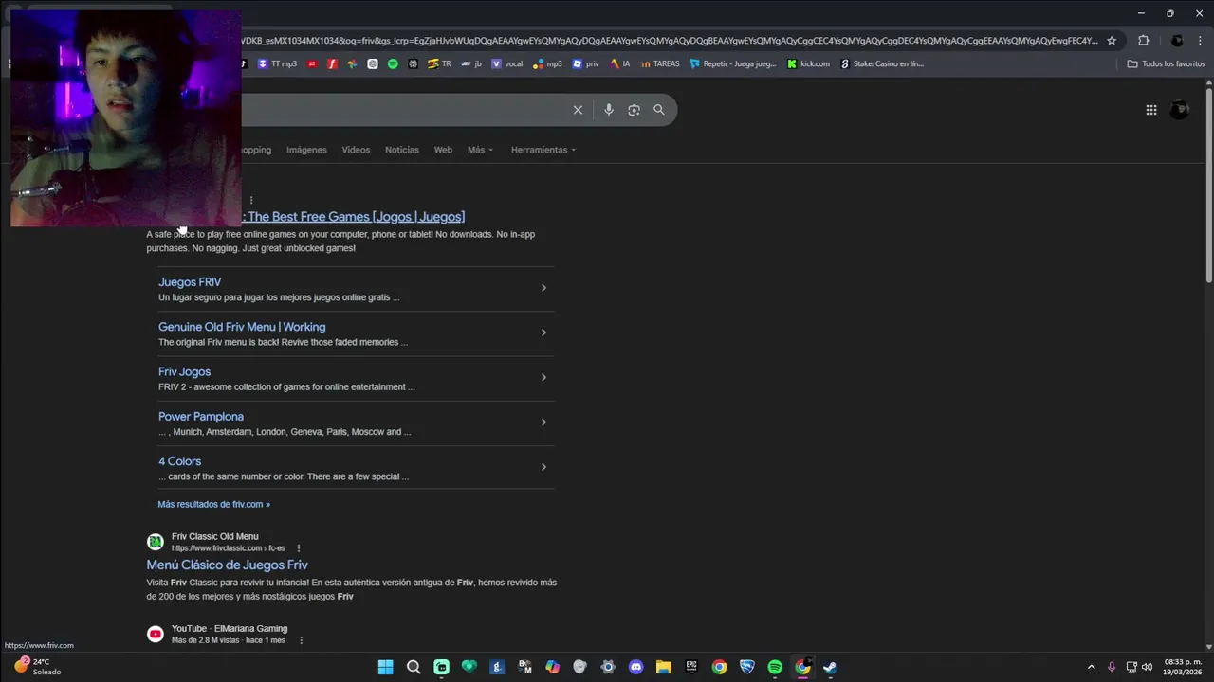Click chevron beside Juegos FRIV sitelink
Screen dimensions: 1214x682
click(543, 288)
